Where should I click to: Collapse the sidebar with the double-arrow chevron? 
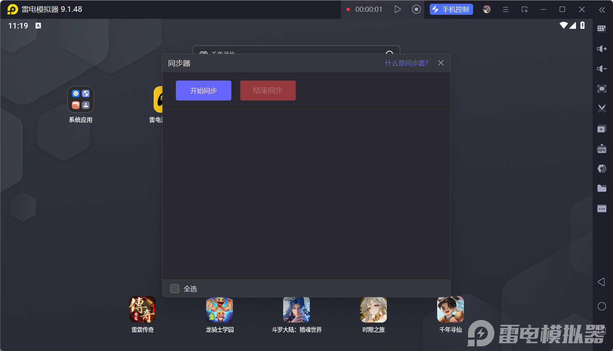click(602, 10)
